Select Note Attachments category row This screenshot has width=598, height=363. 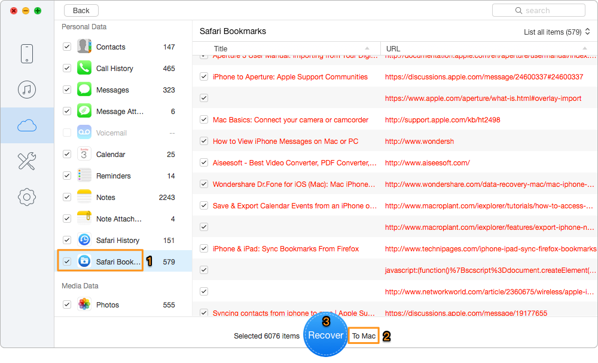pos(123,219)
